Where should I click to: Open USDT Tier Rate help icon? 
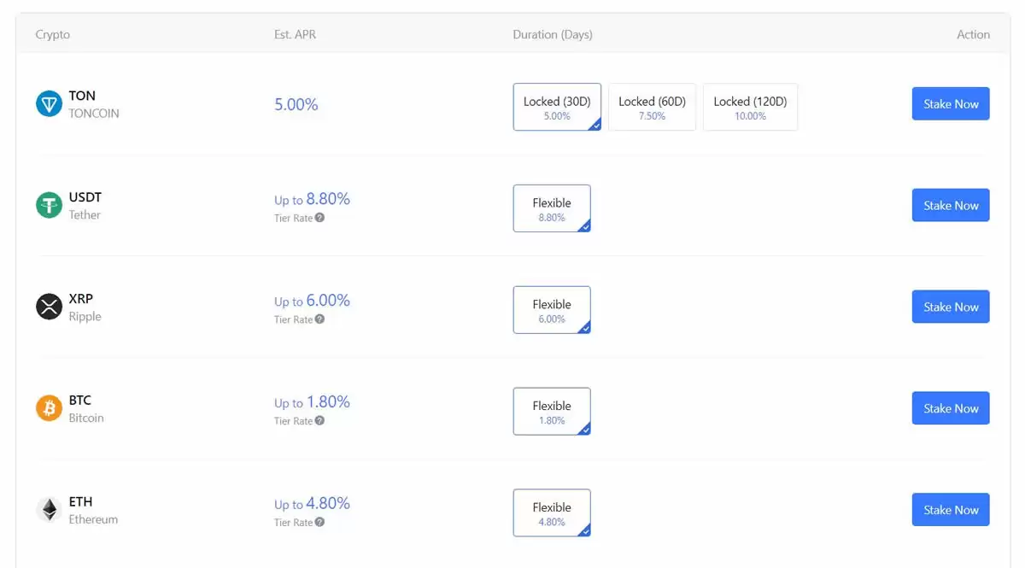click(319, 218)
